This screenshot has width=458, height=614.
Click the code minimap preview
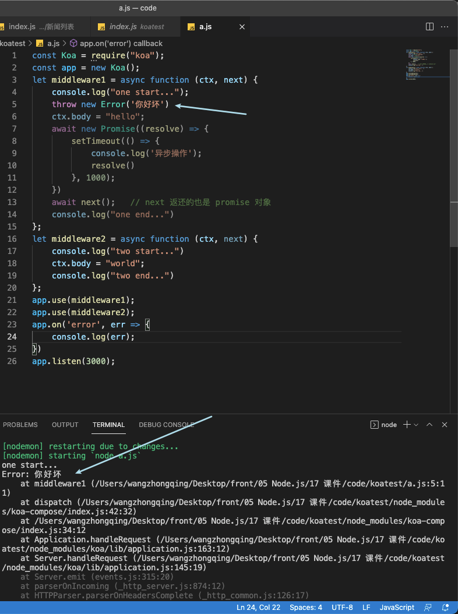pos(427,65)
